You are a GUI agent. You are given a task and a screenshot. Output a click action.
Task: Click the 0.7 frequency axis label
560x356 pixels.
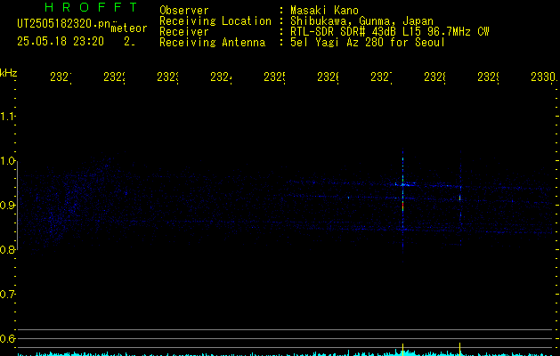pos(7,294)
